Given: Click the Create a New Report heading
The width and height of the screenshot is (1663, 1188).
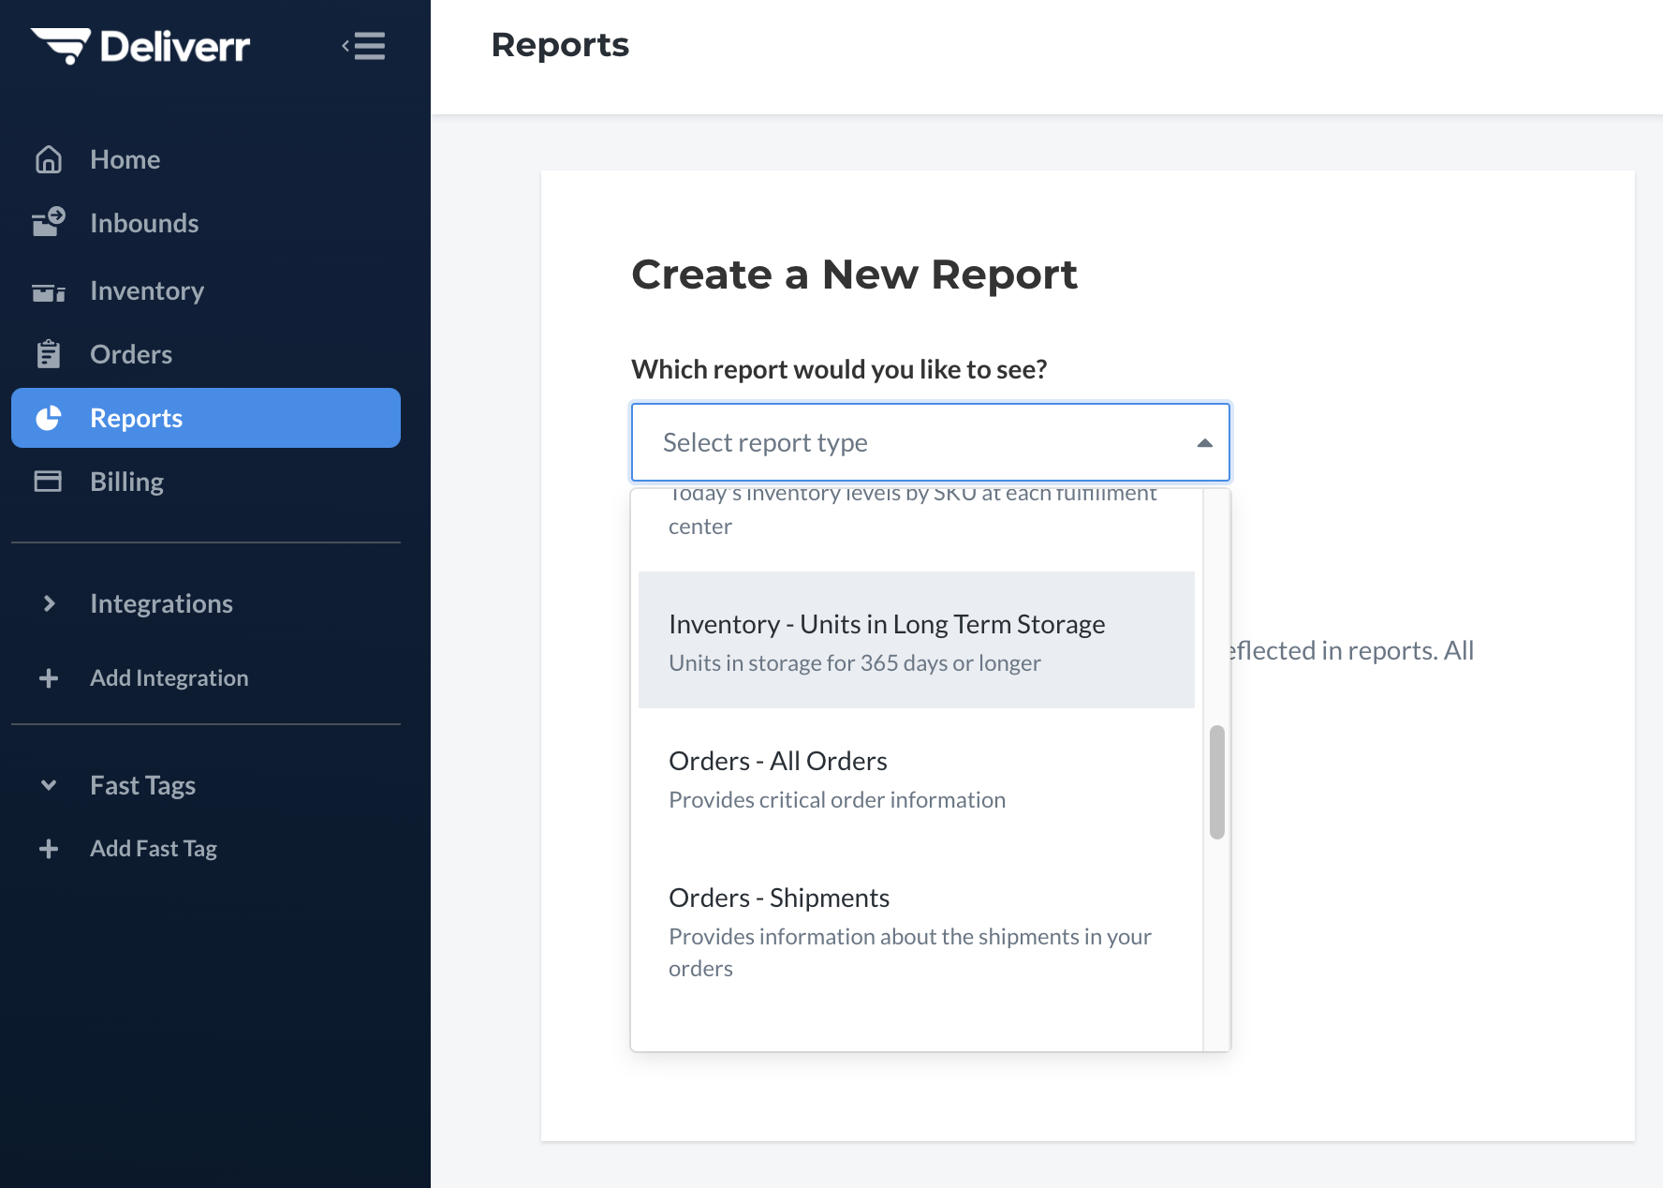Looking at the screenshot, I should point(854,275).
